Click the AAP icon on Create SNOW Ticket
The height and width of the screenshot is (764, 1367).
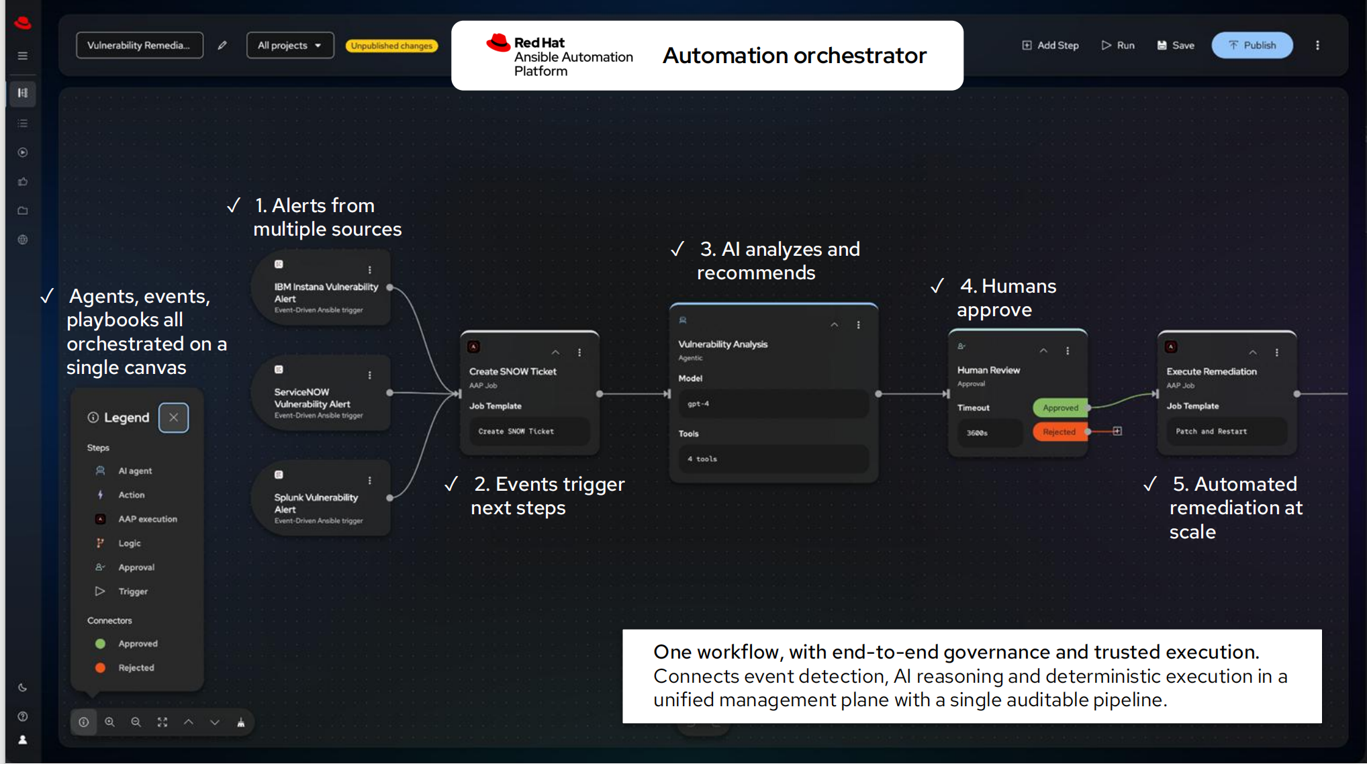(474, 347)
